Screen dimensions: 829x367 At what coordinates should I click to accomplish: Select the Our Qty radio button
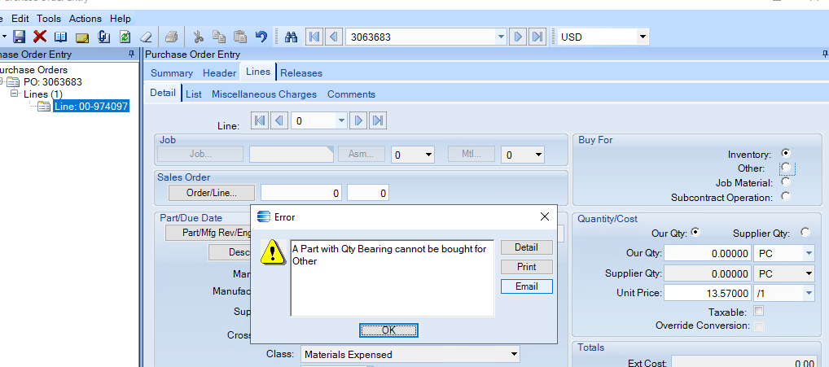pyautogui.click(x=695, y=233)
